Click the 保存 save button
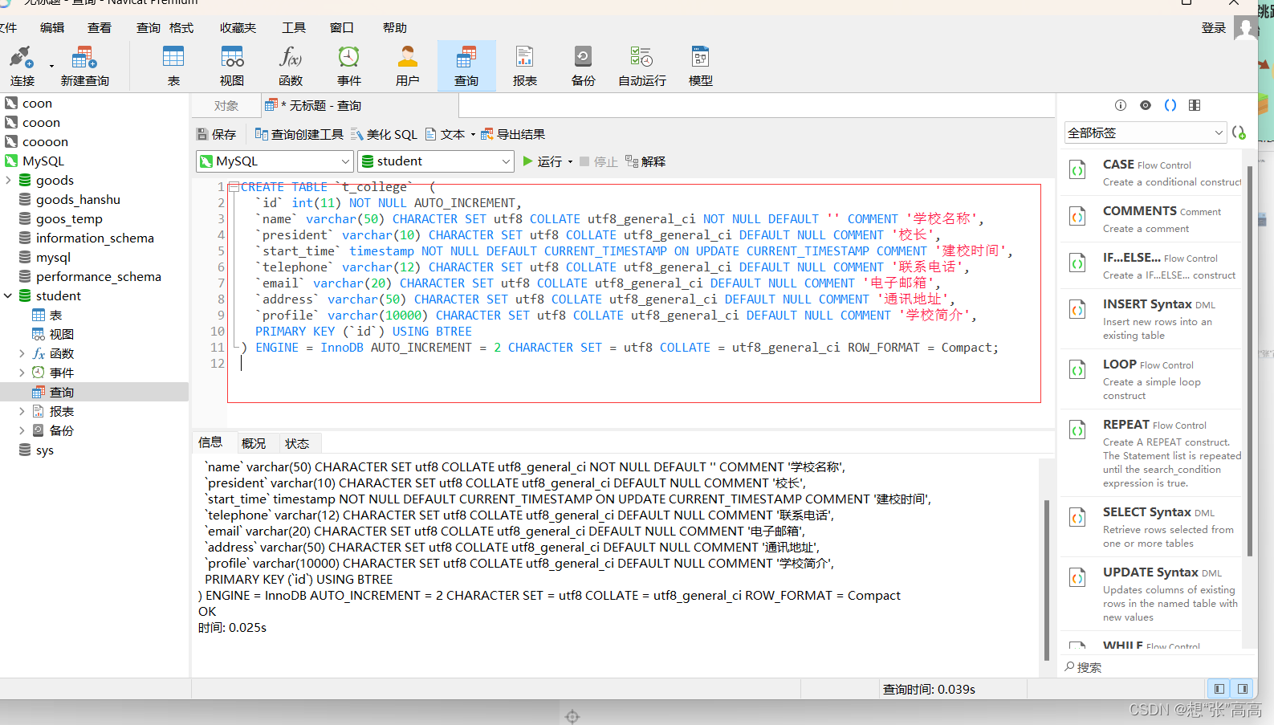Screen dimensions: 1274x725 217,134
